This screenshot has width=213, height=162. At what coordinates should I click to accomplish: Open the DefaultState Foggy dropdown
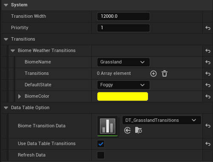[x=123, y=85]
